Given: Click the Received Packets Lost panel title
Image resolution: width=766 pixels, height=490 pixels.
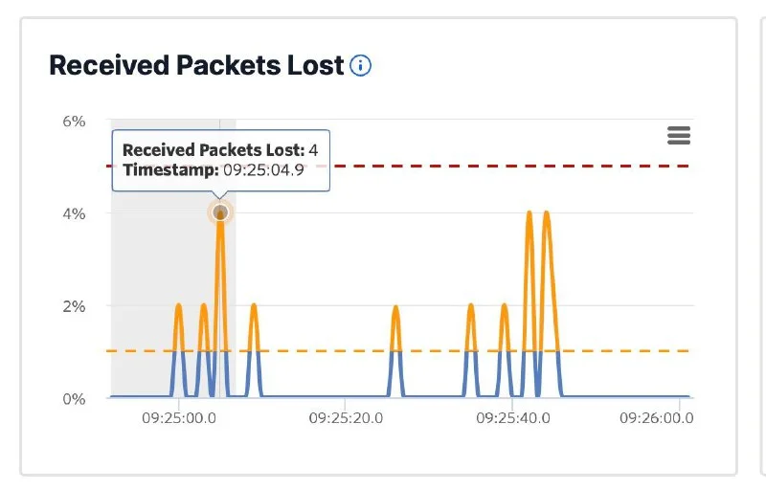Looking at the screenshot, I should [195, 66].
